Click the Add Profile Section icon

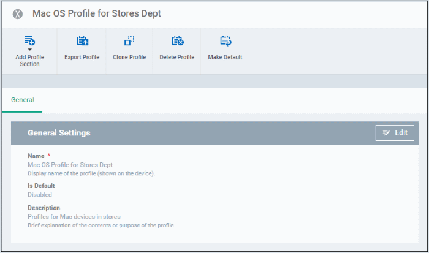click(x=30, y=40)
